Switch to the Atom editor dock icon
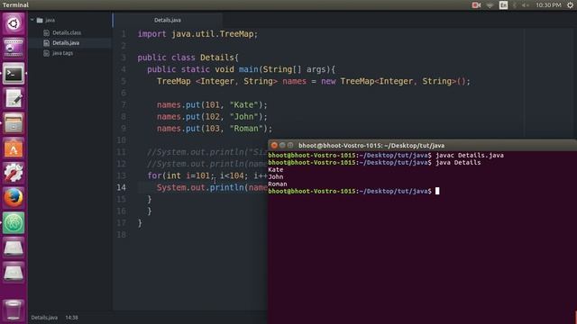 pyautogui.click(x=14, y=222)
